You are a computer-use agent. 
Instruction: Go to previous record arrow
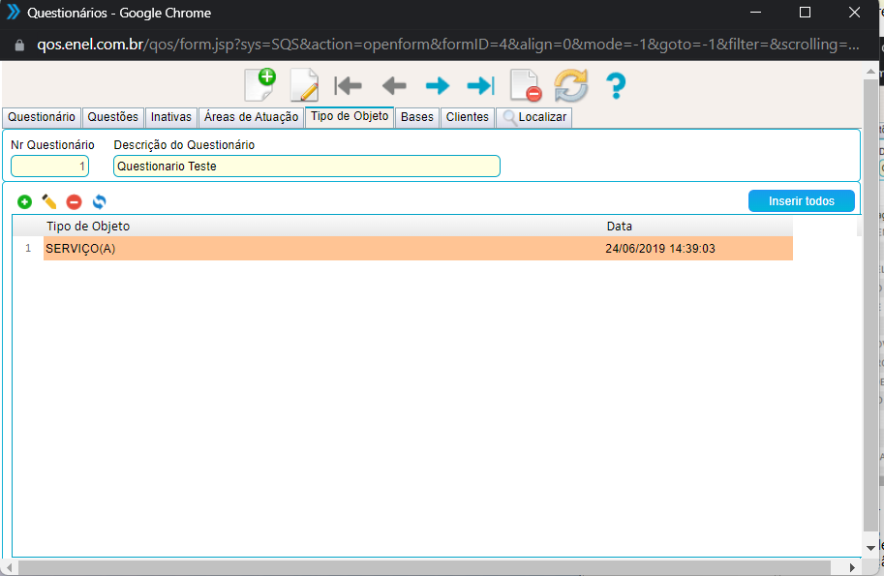pos(393,85)
